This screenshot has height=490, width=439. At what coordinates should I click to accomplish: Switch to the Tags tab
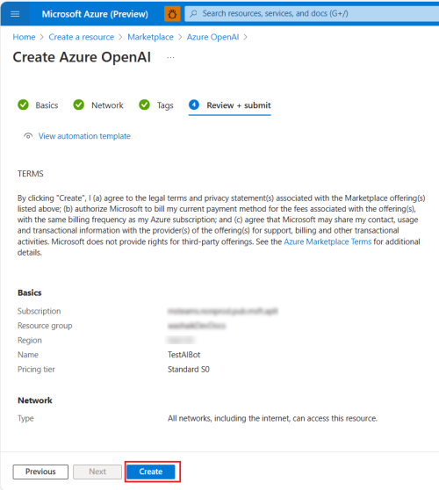[x=165, y=105]
